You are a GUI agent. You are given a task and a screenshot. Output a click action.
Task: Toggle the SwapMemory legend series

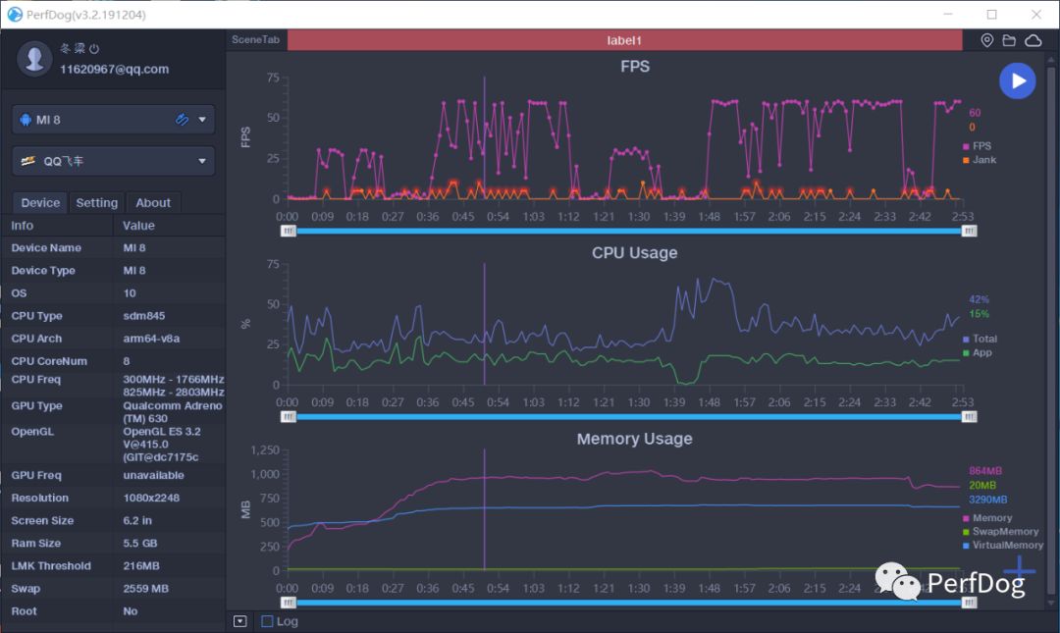pyautogui.click(x=1001, y=532)
